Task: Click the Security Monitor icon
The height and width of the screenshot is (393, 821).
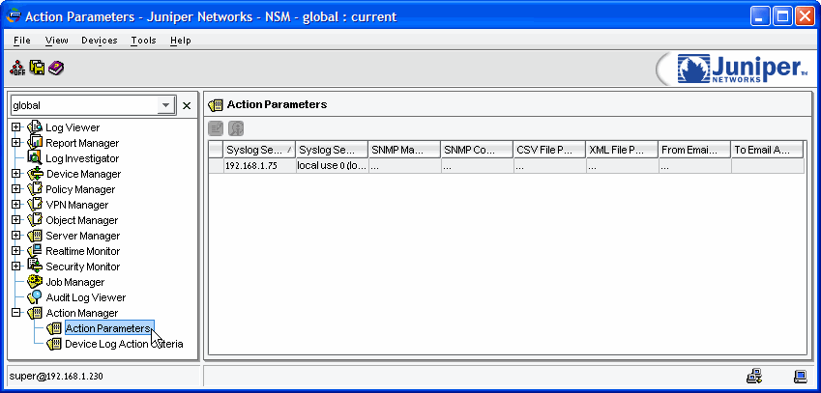Action: coord(35,266)
